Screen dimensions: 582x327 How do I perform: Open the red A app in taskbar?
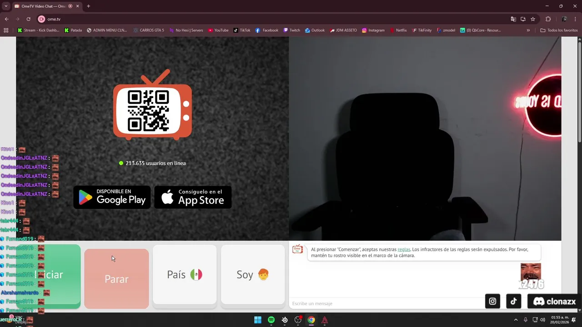pyautogui.click(x=325, y=320)
